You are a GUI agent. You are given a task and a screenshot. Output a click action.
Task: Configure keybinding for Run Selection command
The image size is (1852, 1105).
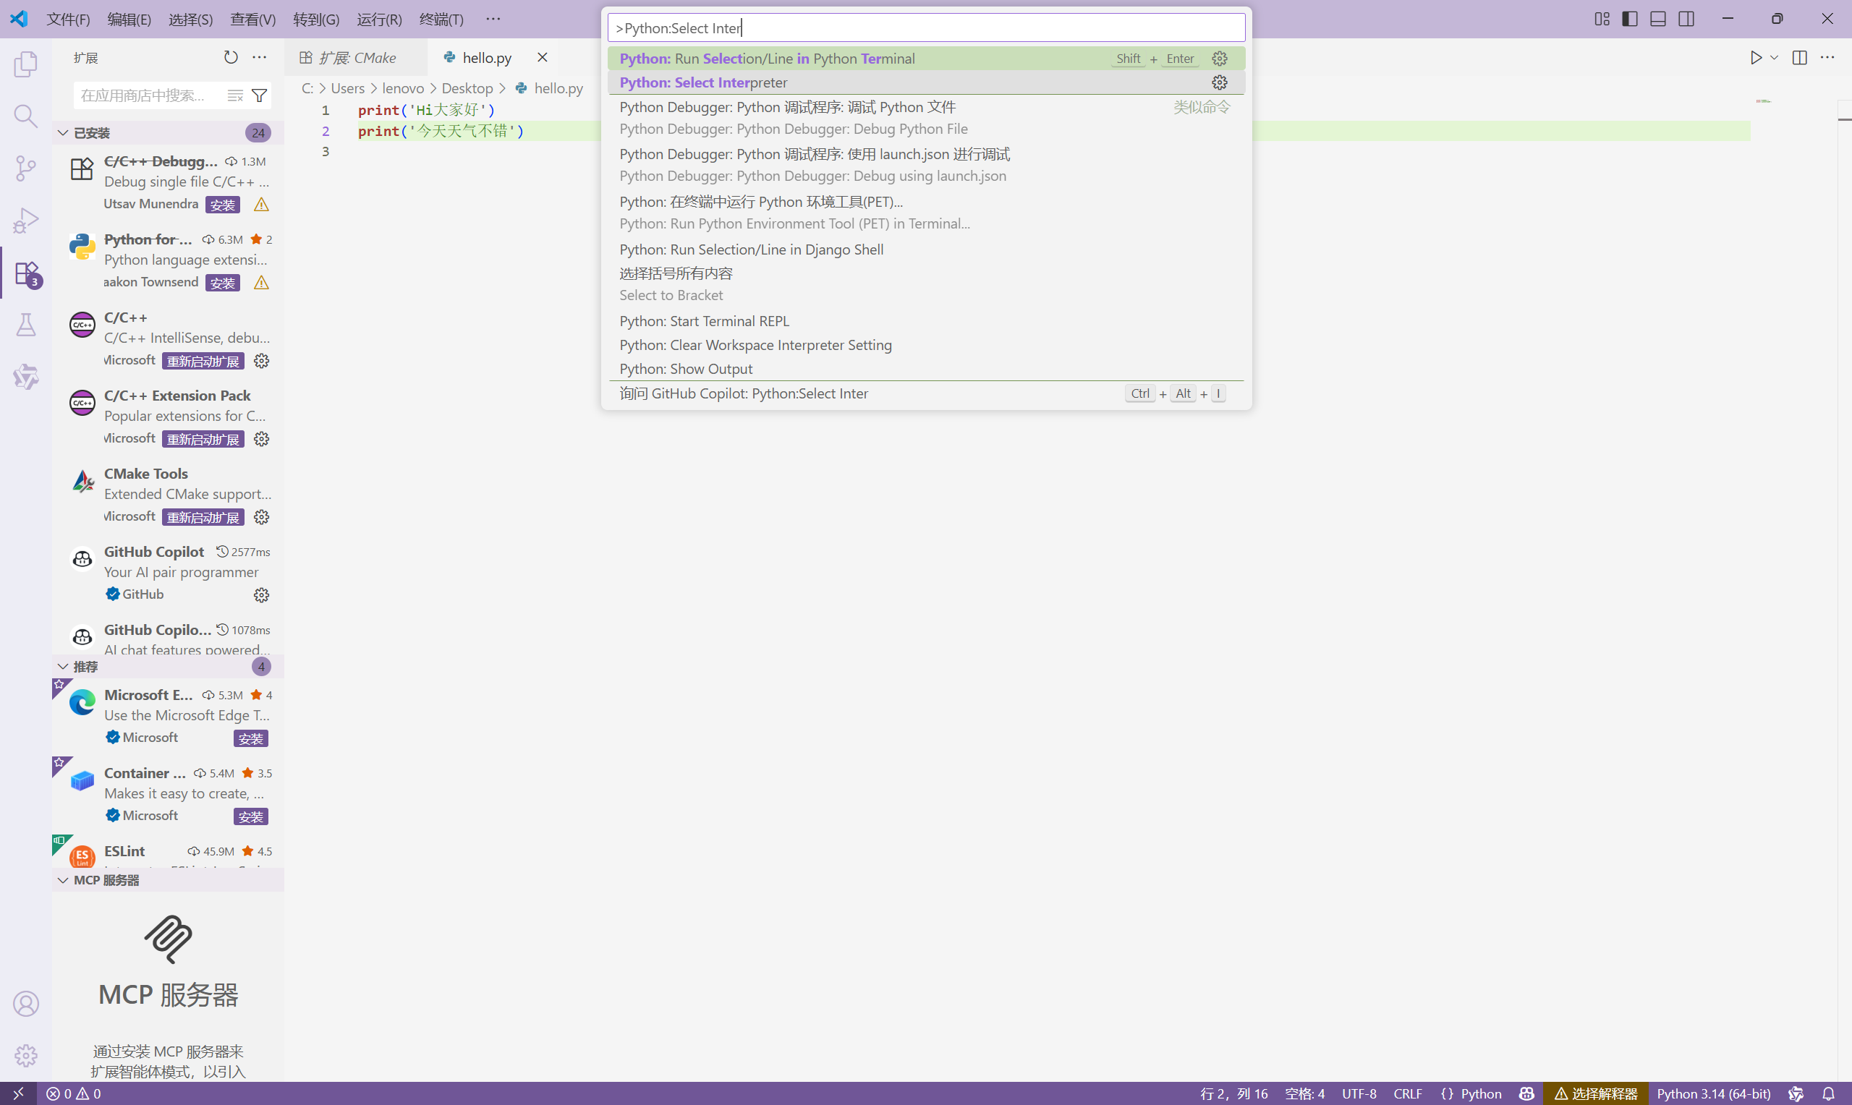[1219, 58]
